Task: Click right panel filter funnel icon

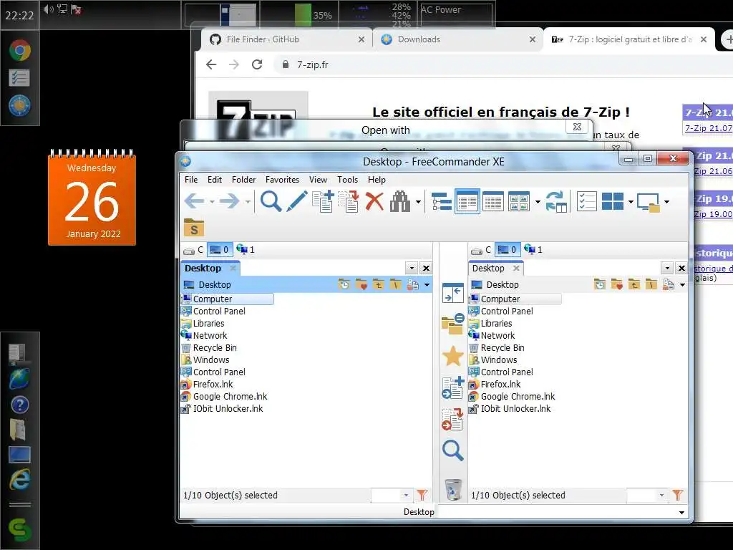Action: [x=678, y=495]
